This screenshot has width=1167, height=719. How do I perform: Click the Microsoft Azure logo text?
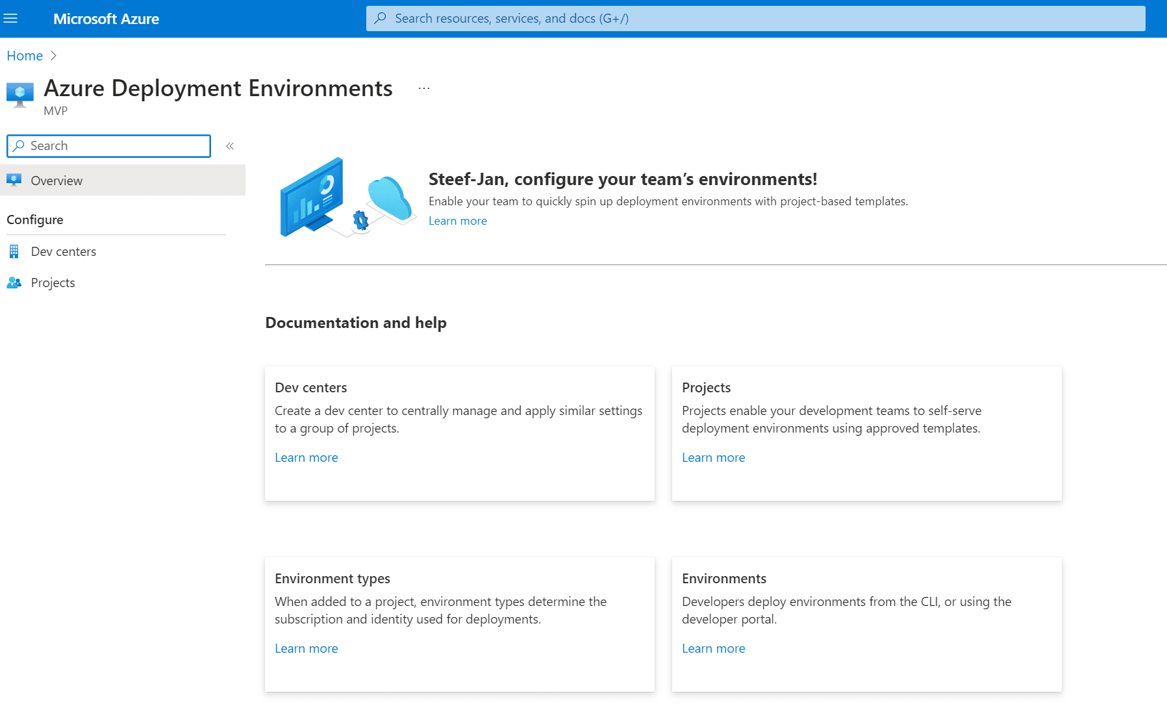pos(106,19)
